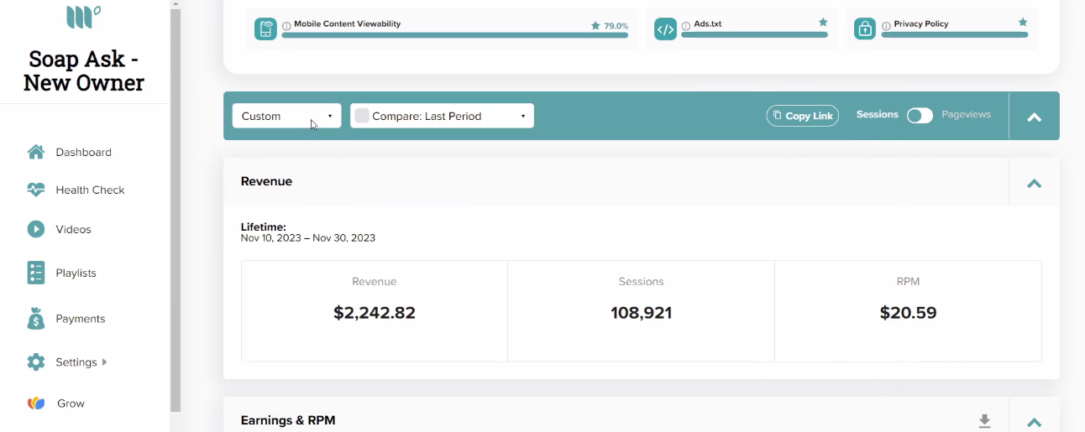
Task: Click the Payments money bag icon
Action: (x=36, y=319)
